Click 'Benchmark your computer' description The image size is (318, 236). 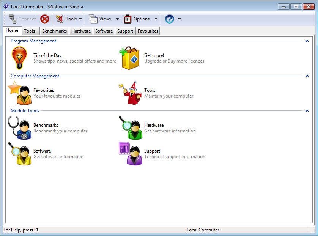[60, 131]
